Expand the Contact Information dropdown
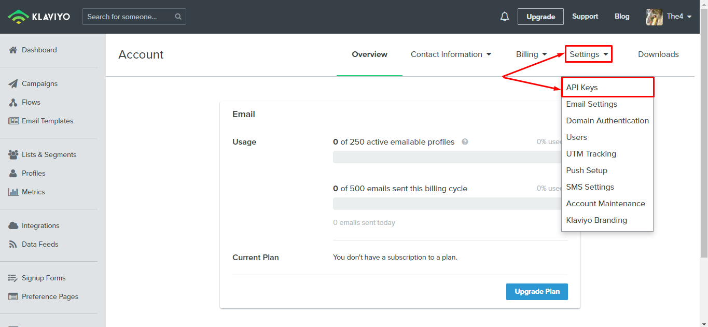 click(451, 54)
